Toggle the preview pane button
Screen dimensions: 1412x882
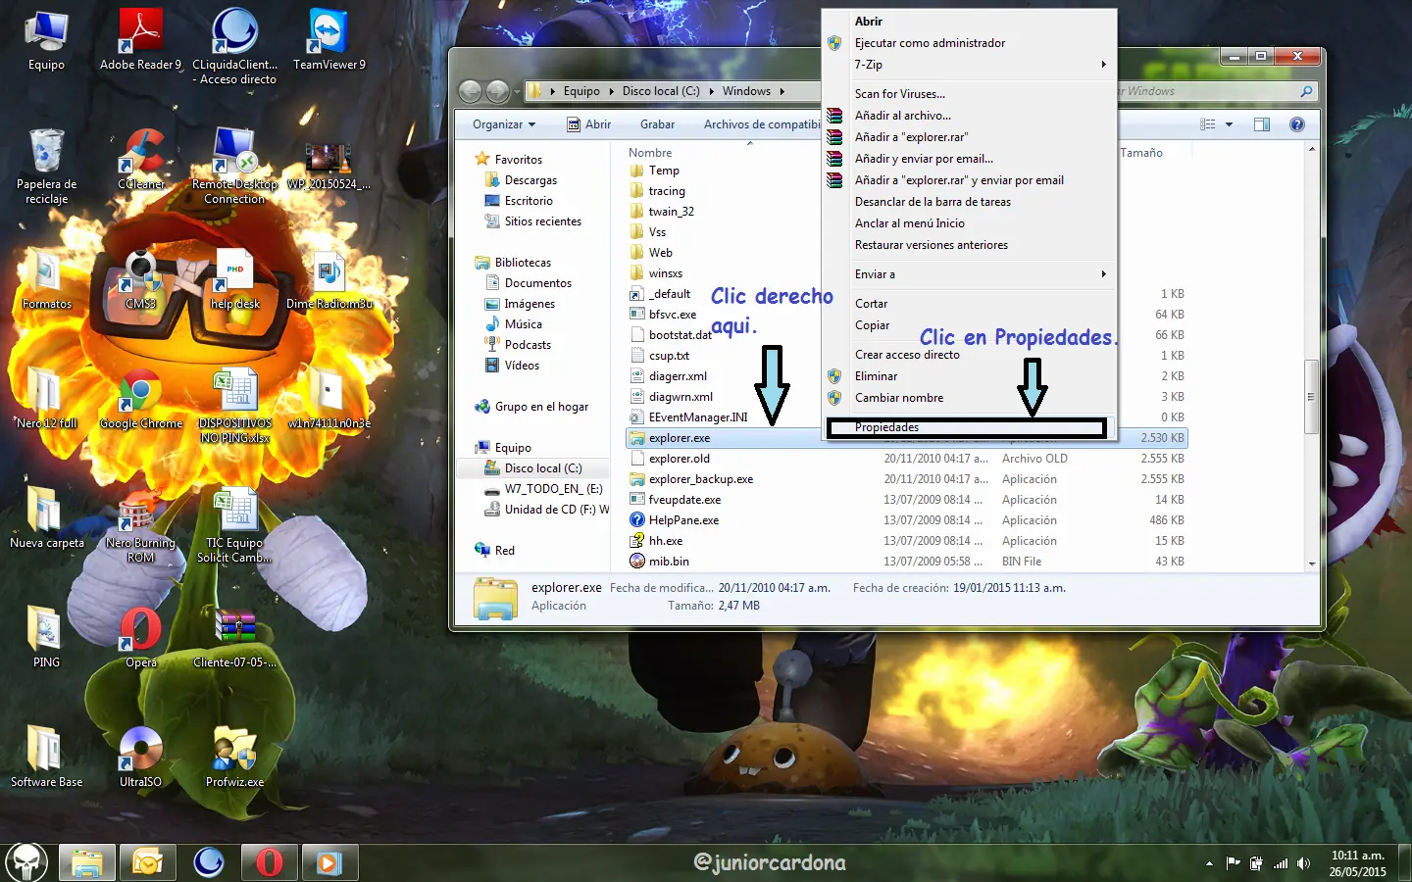coord(1262,124)
